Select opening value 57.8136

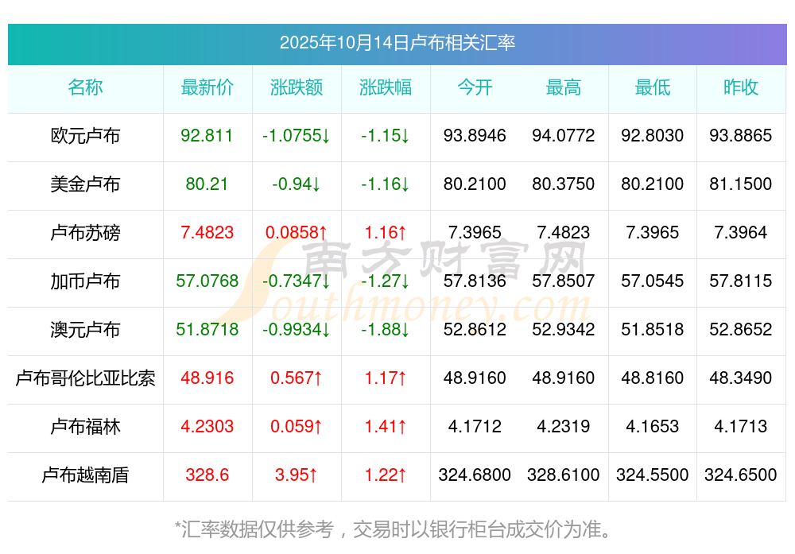[x=475, y=281]
